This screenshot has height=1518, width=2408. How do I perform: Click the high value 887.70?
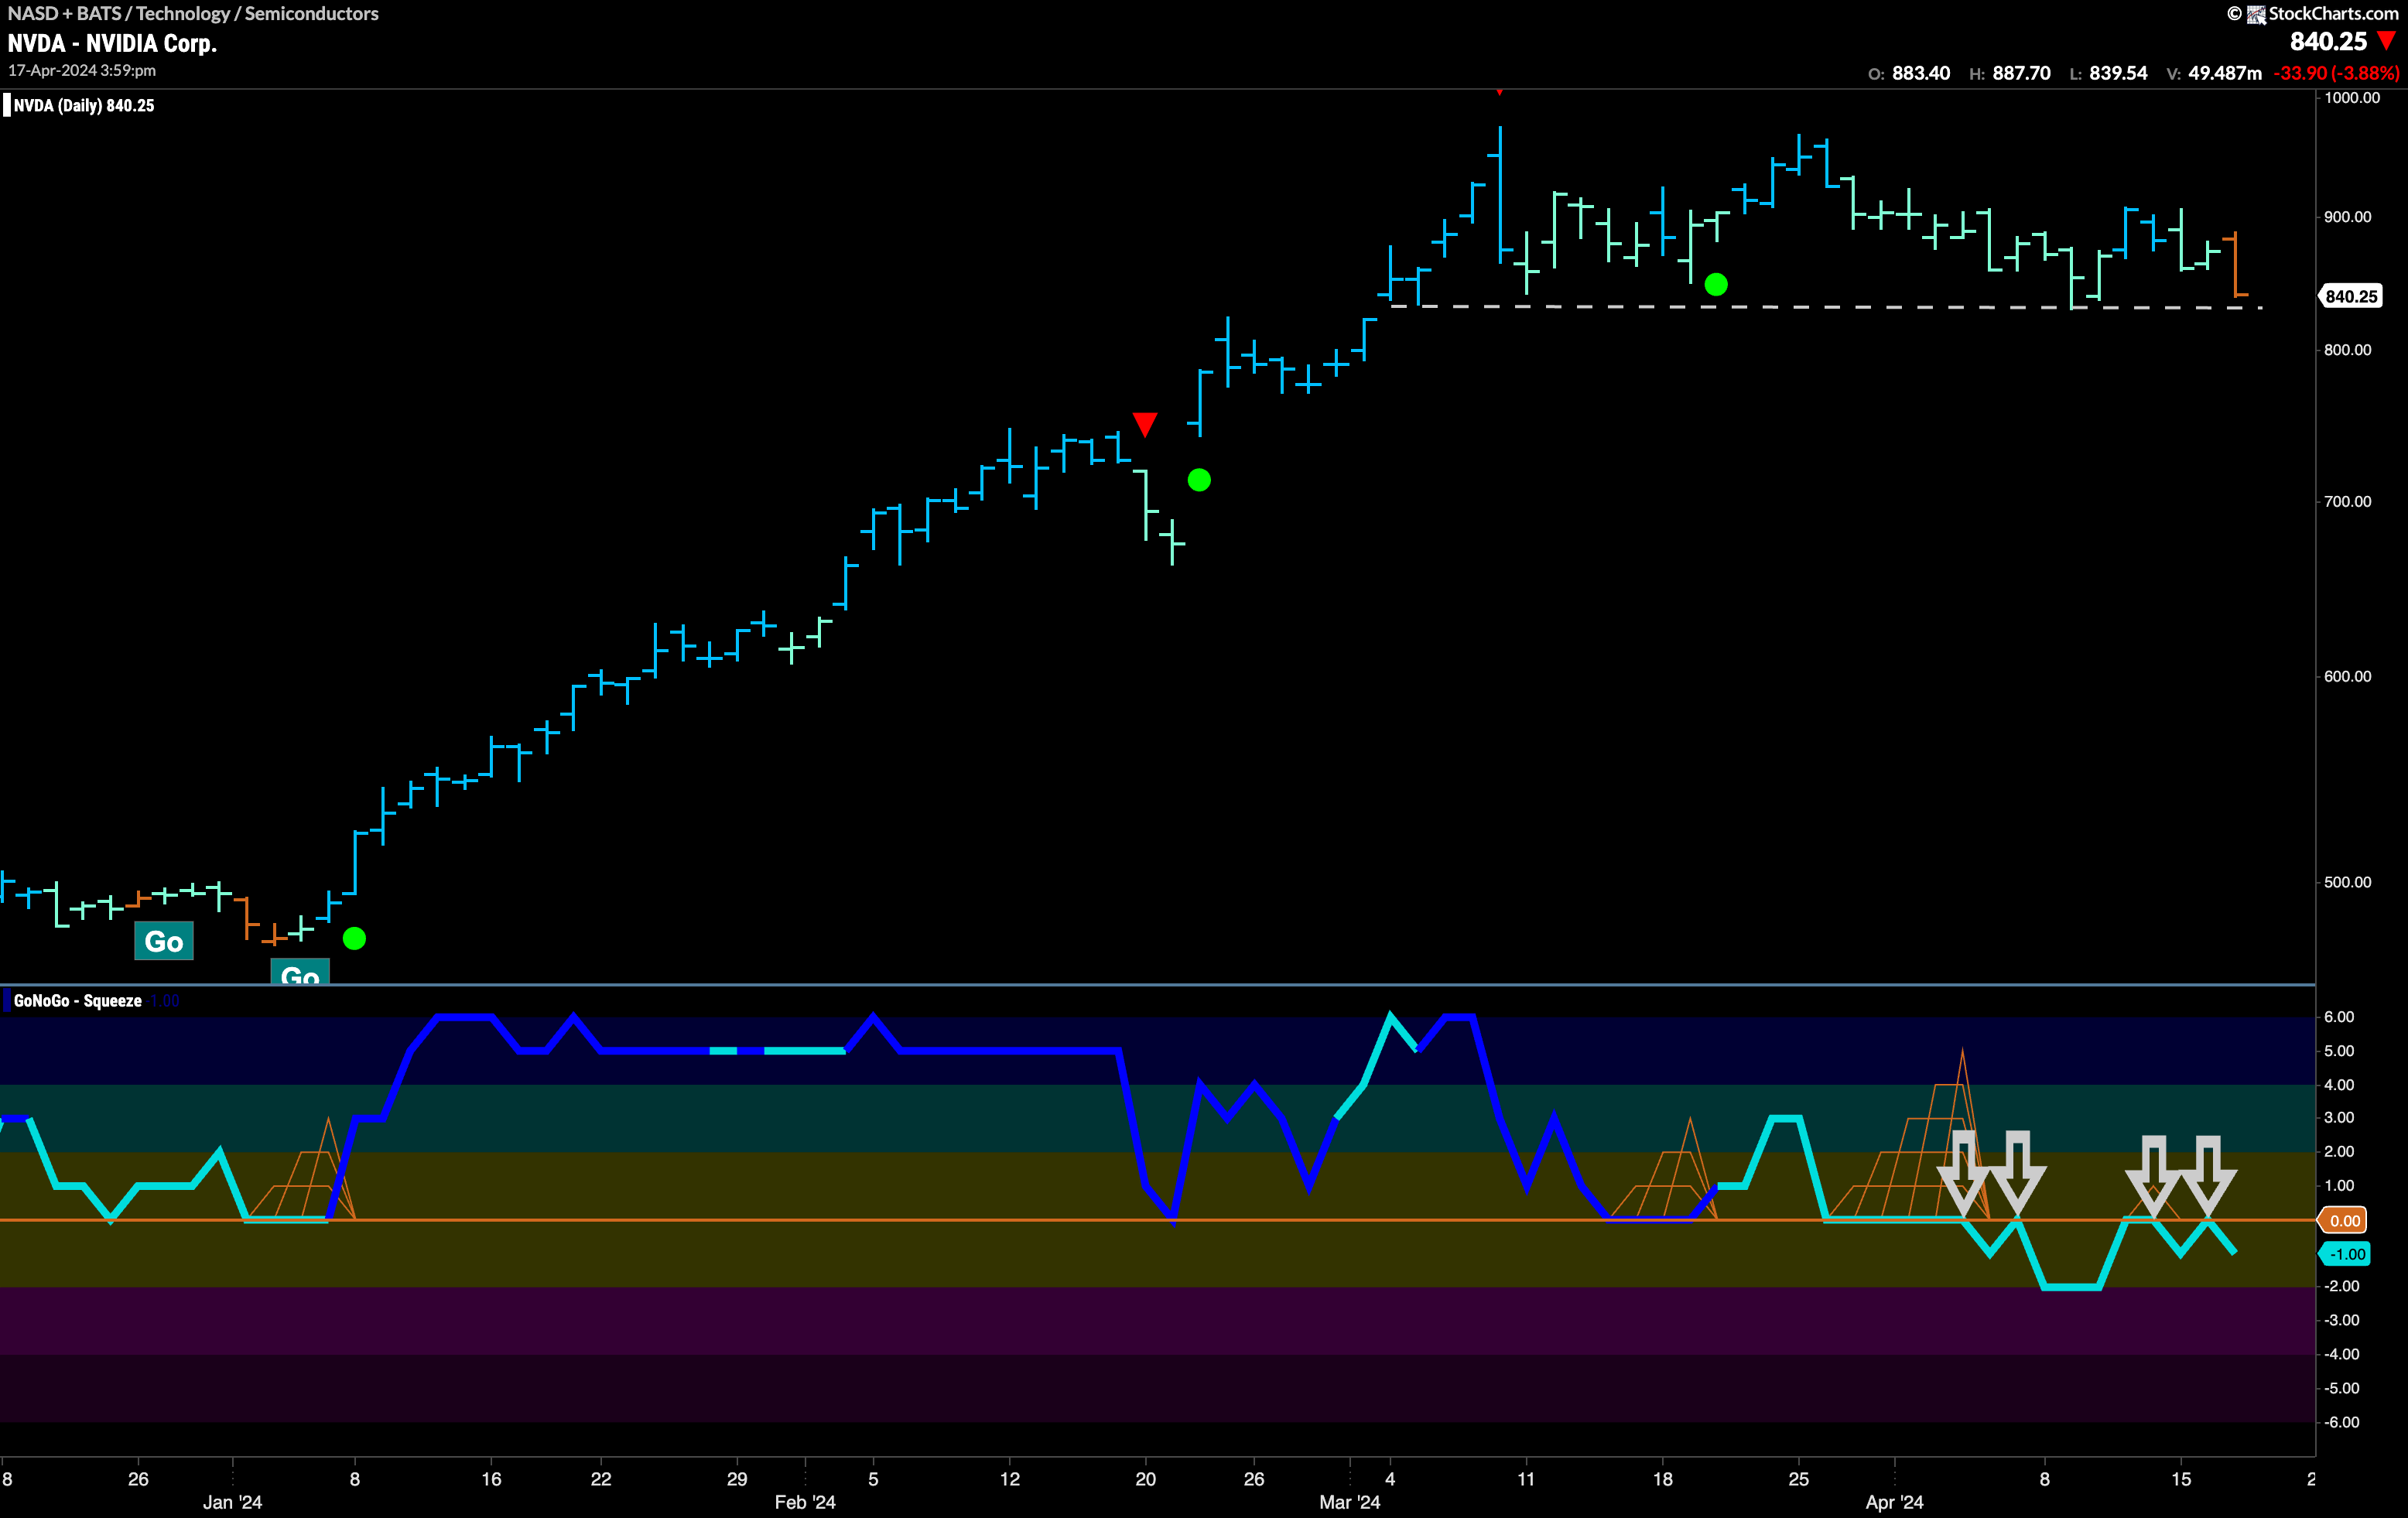pyautogui.click(x=2021, y=73)
